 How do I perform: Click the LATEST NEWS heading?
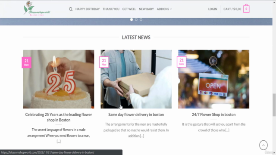pyautogui.click(x=136, y=37)
